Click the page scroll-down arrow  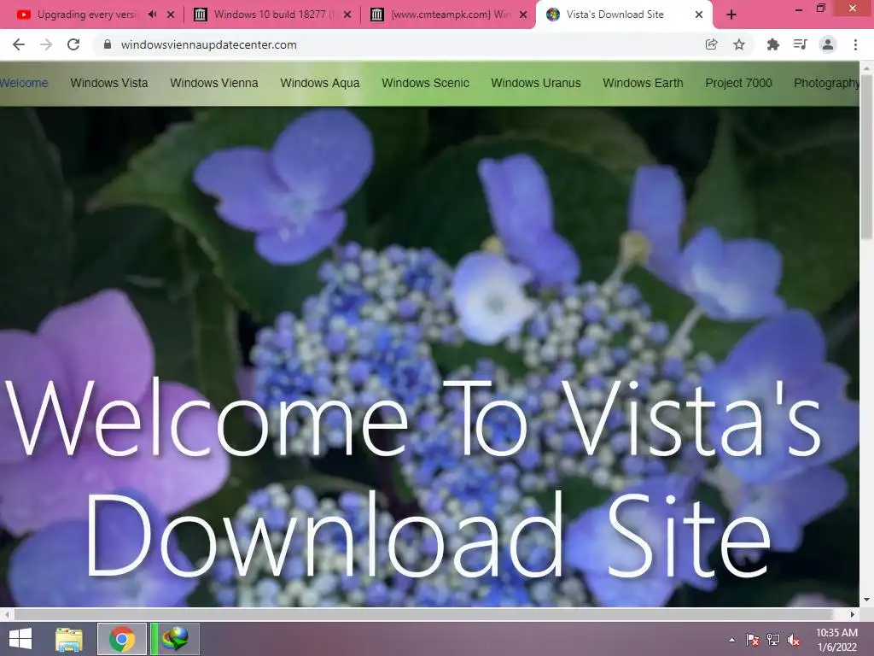pos(867,600)
